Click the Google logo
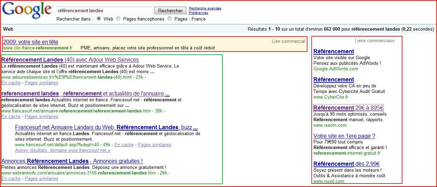The width and height of the screenshot is (437, 187). point(27,10)
